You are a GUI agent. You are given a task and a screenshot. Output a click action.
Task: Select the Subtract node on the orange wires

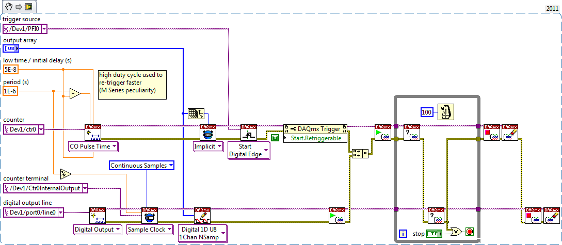(75, 93)
